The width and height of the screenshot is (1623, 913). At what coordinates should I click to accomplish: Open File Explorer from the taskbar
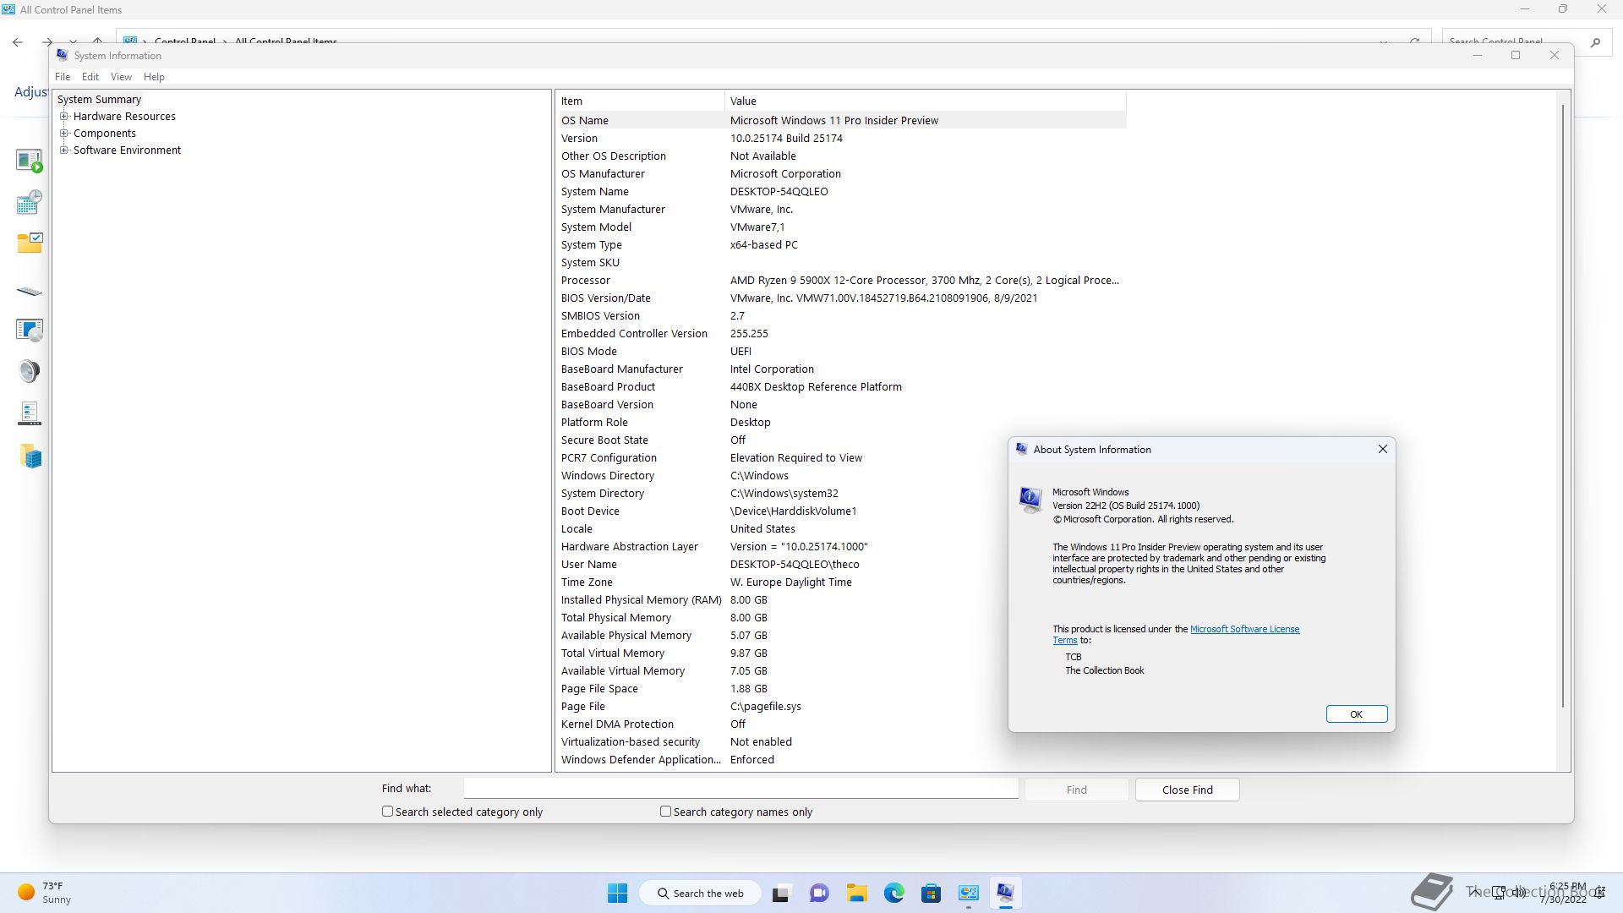point(857,893)
